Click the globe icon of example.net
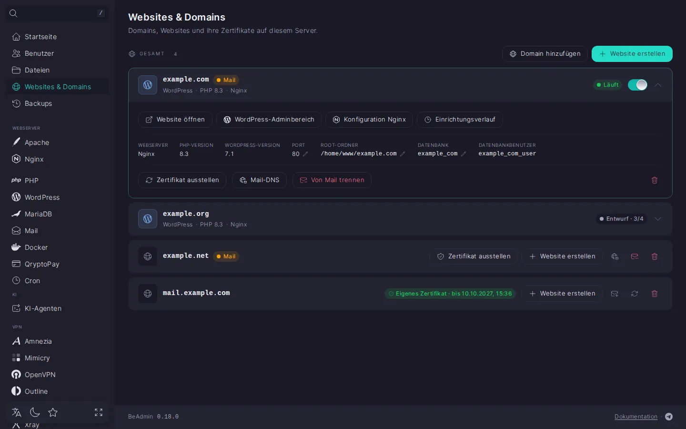The image size is (686, 429). pyautogui.click(x=148, y=256)
